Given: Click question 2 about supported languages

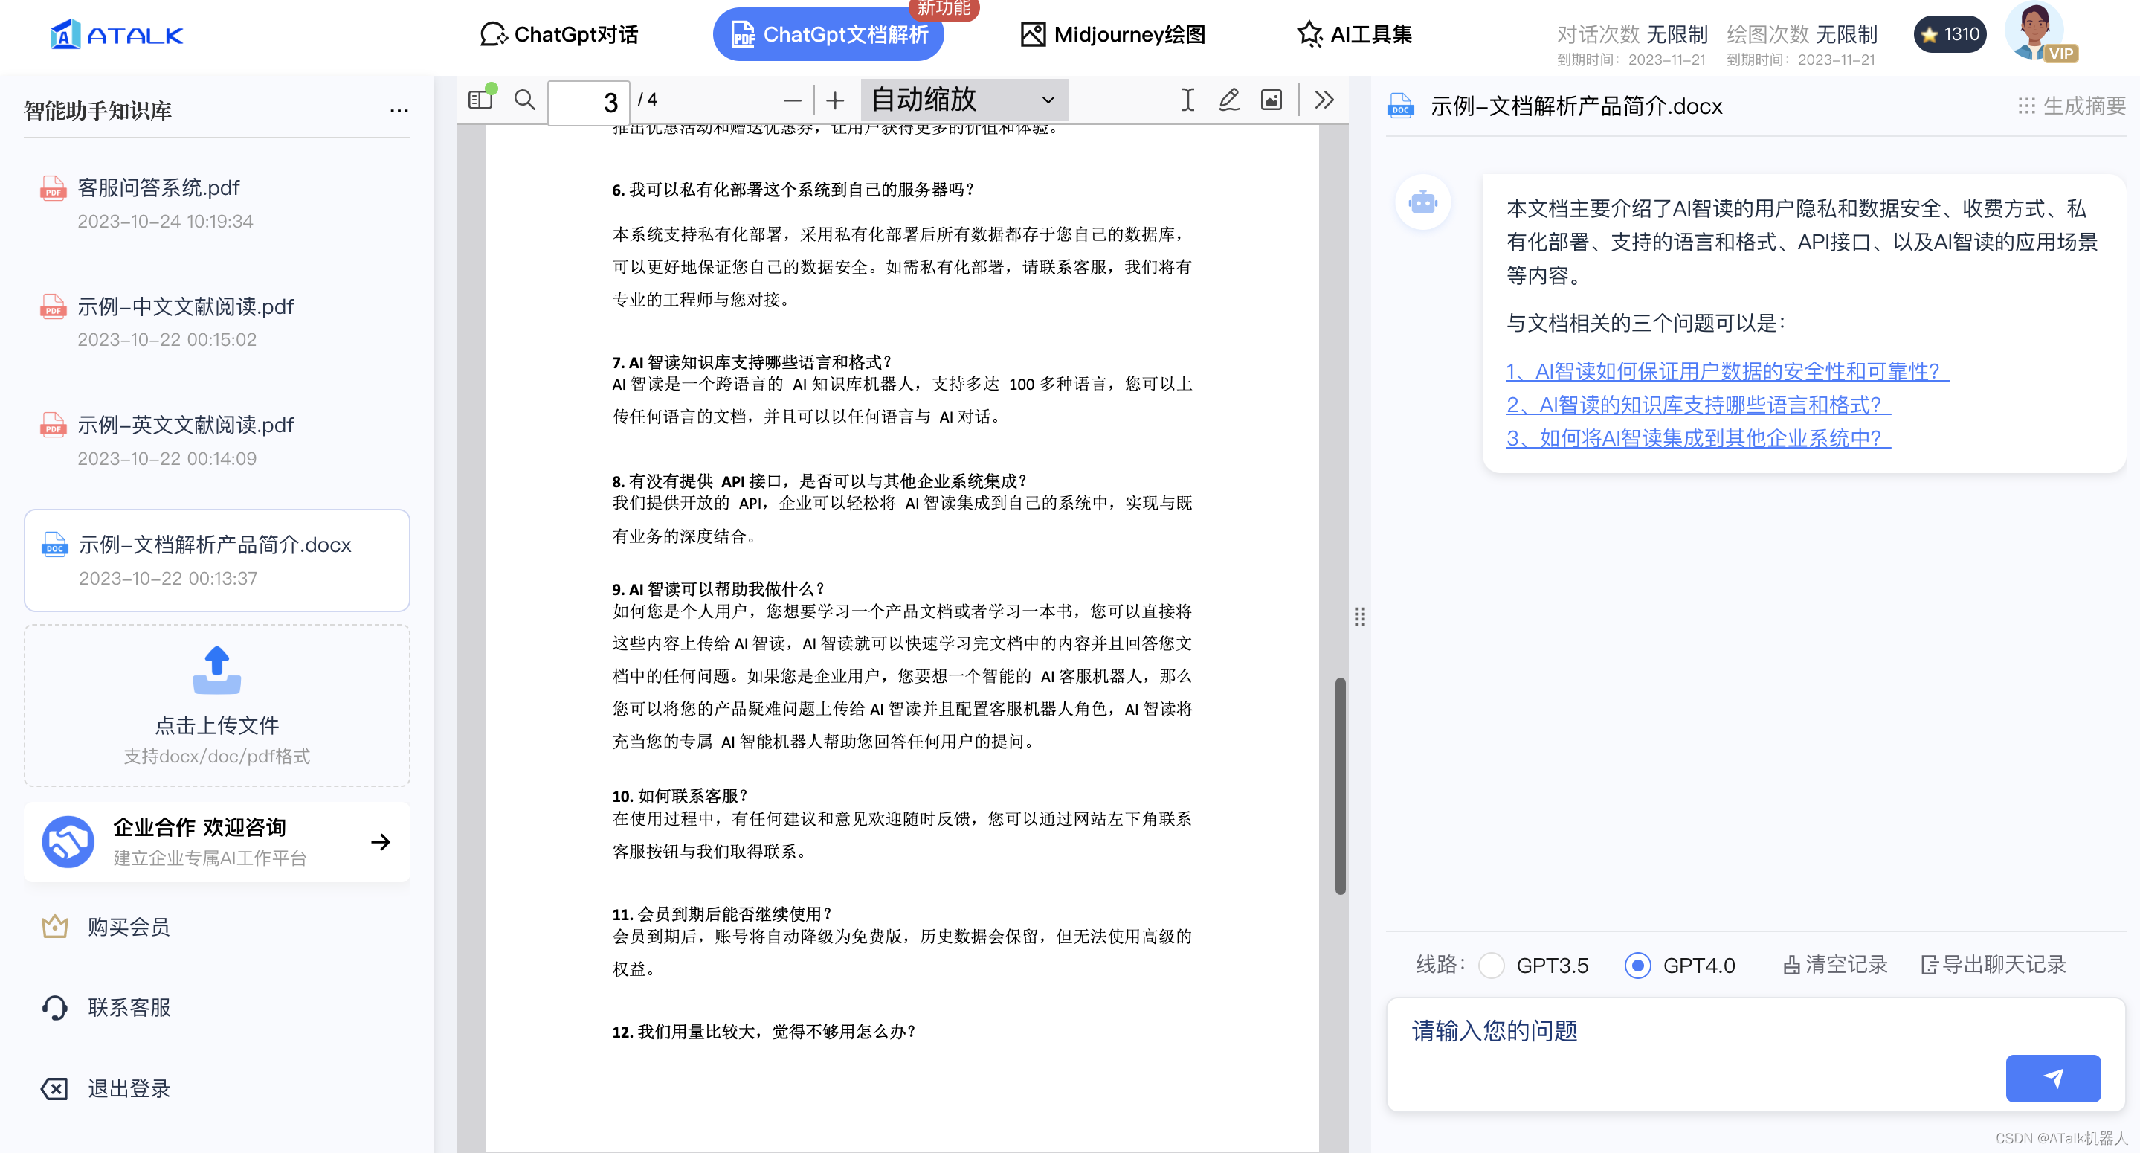Looking at the screenshot, I should tap(1698, 404).
